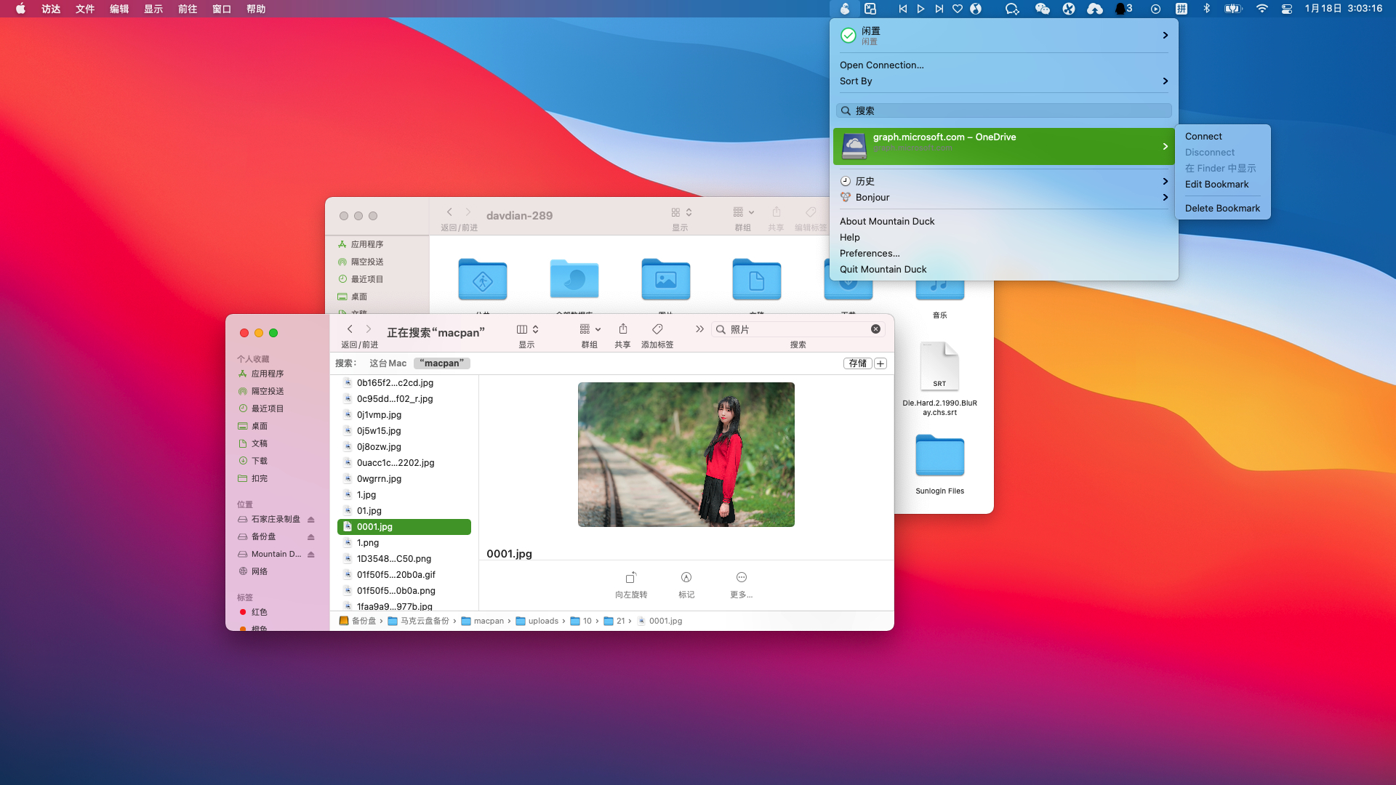Image resolution: width=1396 pixels, height=785 pixels.
Task: Click the red 红色 tag in sidebar
Action: [x=259, y=612]
